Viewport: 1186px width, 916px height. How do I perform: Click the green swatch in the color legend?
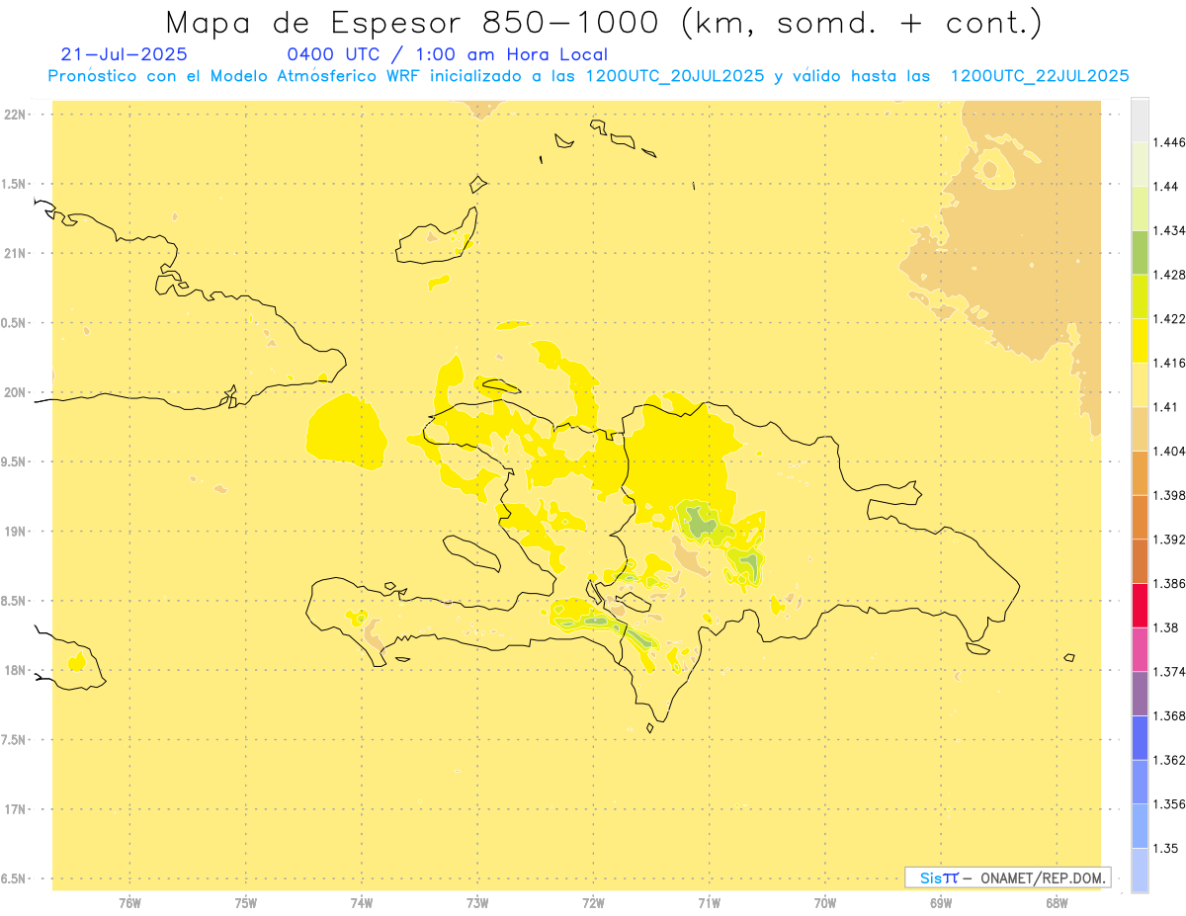point(1140,252)
